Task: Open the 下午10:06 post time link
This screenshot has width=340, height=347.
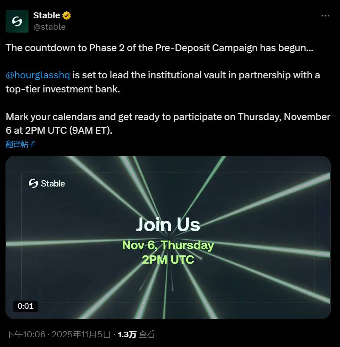Action: click(25, 334)
